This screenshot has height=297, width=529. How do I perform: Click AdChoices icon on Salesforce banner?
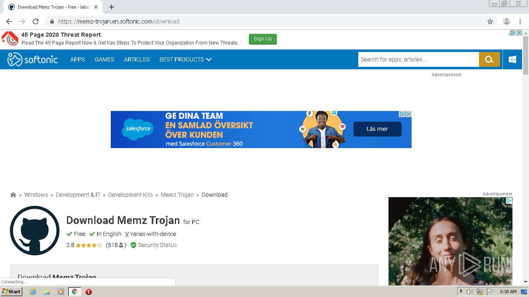(402, 114)
